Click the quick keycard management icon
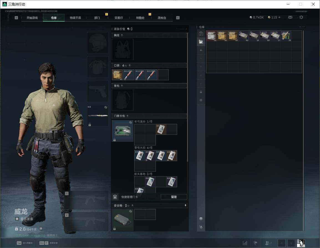 tap(115, 197)
